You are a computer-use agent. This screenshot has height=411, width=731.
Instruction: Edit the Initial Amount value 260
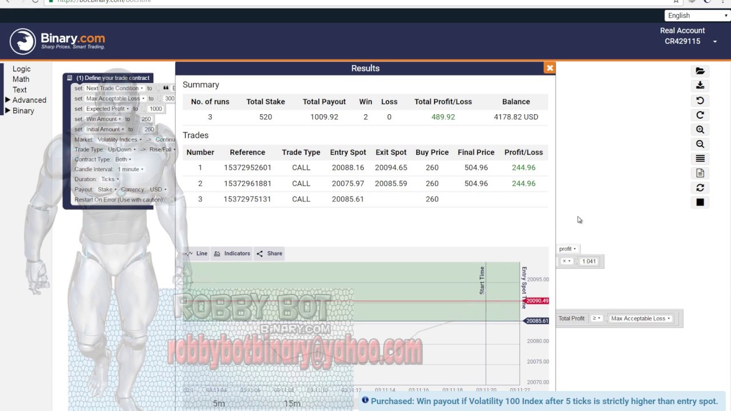coord(149,130)
